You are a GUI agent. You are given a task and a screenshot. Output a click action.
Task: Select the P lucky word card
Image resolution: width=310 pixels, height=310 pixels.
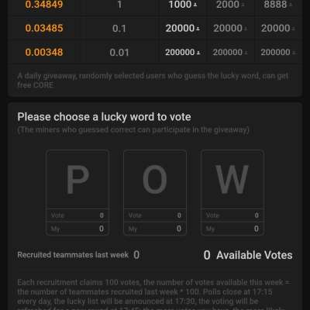point(77,192)
